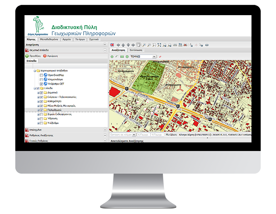The image size is (276, 214).
Task: Select the Πολεοδομικά folder label
Action: tap(55, 110)
